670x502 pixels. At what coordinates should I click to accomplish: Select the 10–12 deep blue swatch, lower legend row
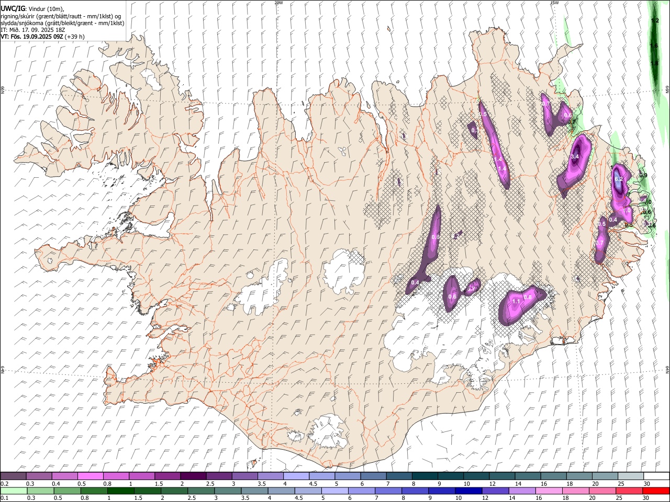469,491
